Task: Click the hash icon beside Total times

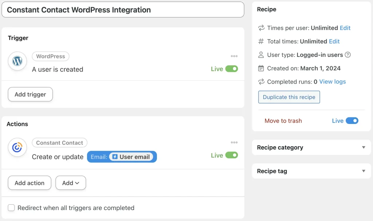Action: click(261, 41)
